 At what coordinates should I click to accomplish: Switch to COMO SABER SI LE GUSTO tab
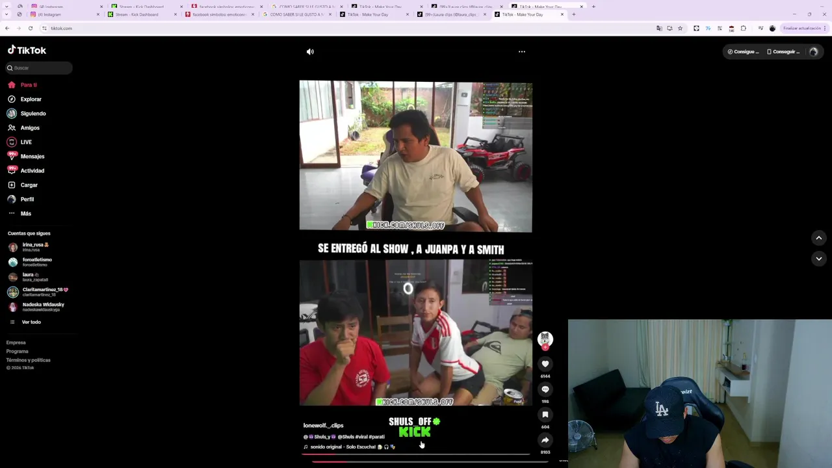click(297, 14)
